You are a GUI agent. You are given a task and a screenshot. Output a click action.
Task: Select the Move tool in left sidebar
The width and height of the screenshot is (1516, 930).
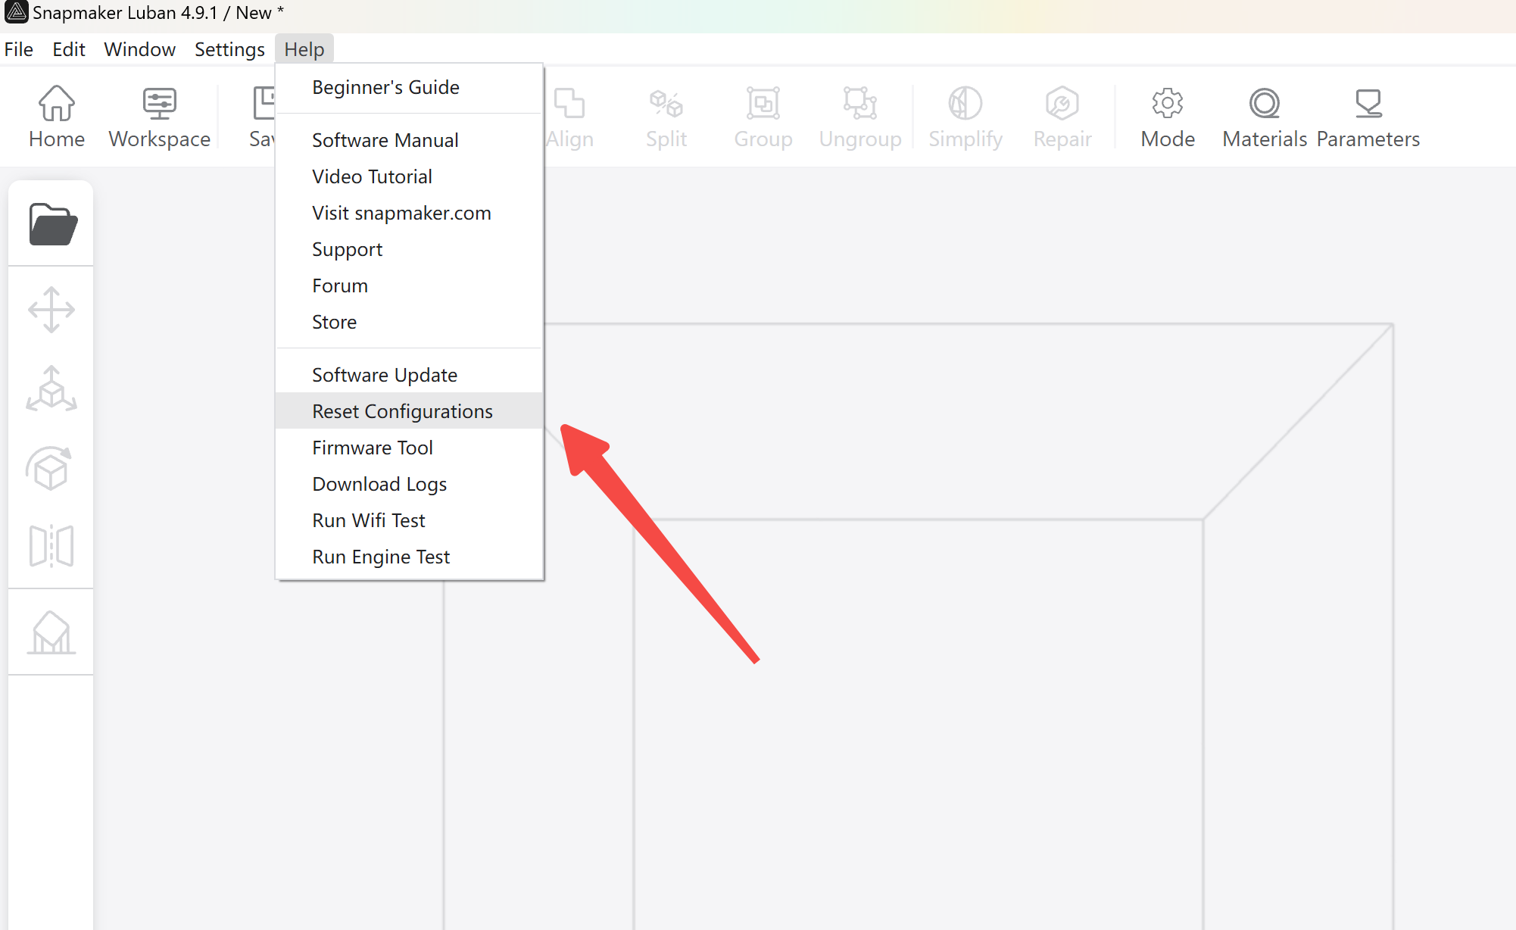click(x=51, y=310)
